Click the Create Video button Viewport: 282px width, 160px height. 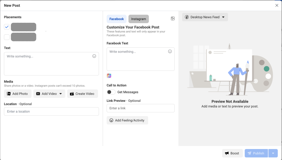[82, 94]
